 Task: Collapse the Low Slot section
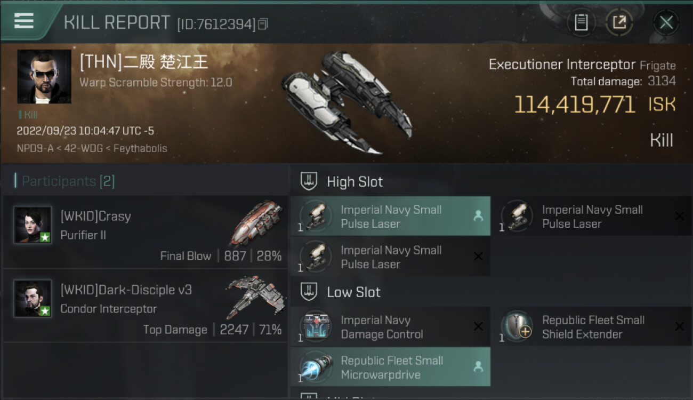click(309, 292)
